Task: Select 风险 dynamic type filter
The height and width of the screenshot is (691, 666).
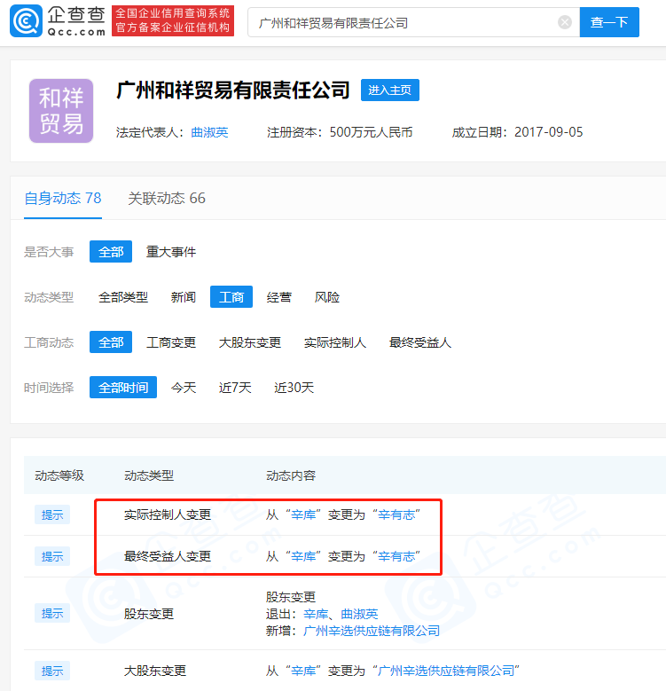Action: click(x=327, y=297)
